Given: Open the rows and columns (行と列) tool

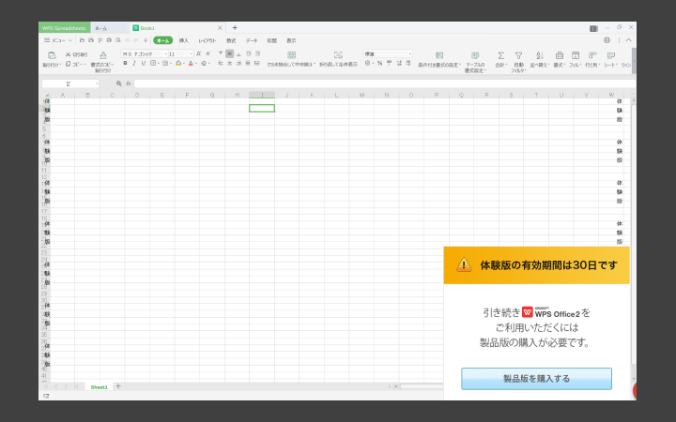Looking at the screenshot, I should (x=592, y=59).
